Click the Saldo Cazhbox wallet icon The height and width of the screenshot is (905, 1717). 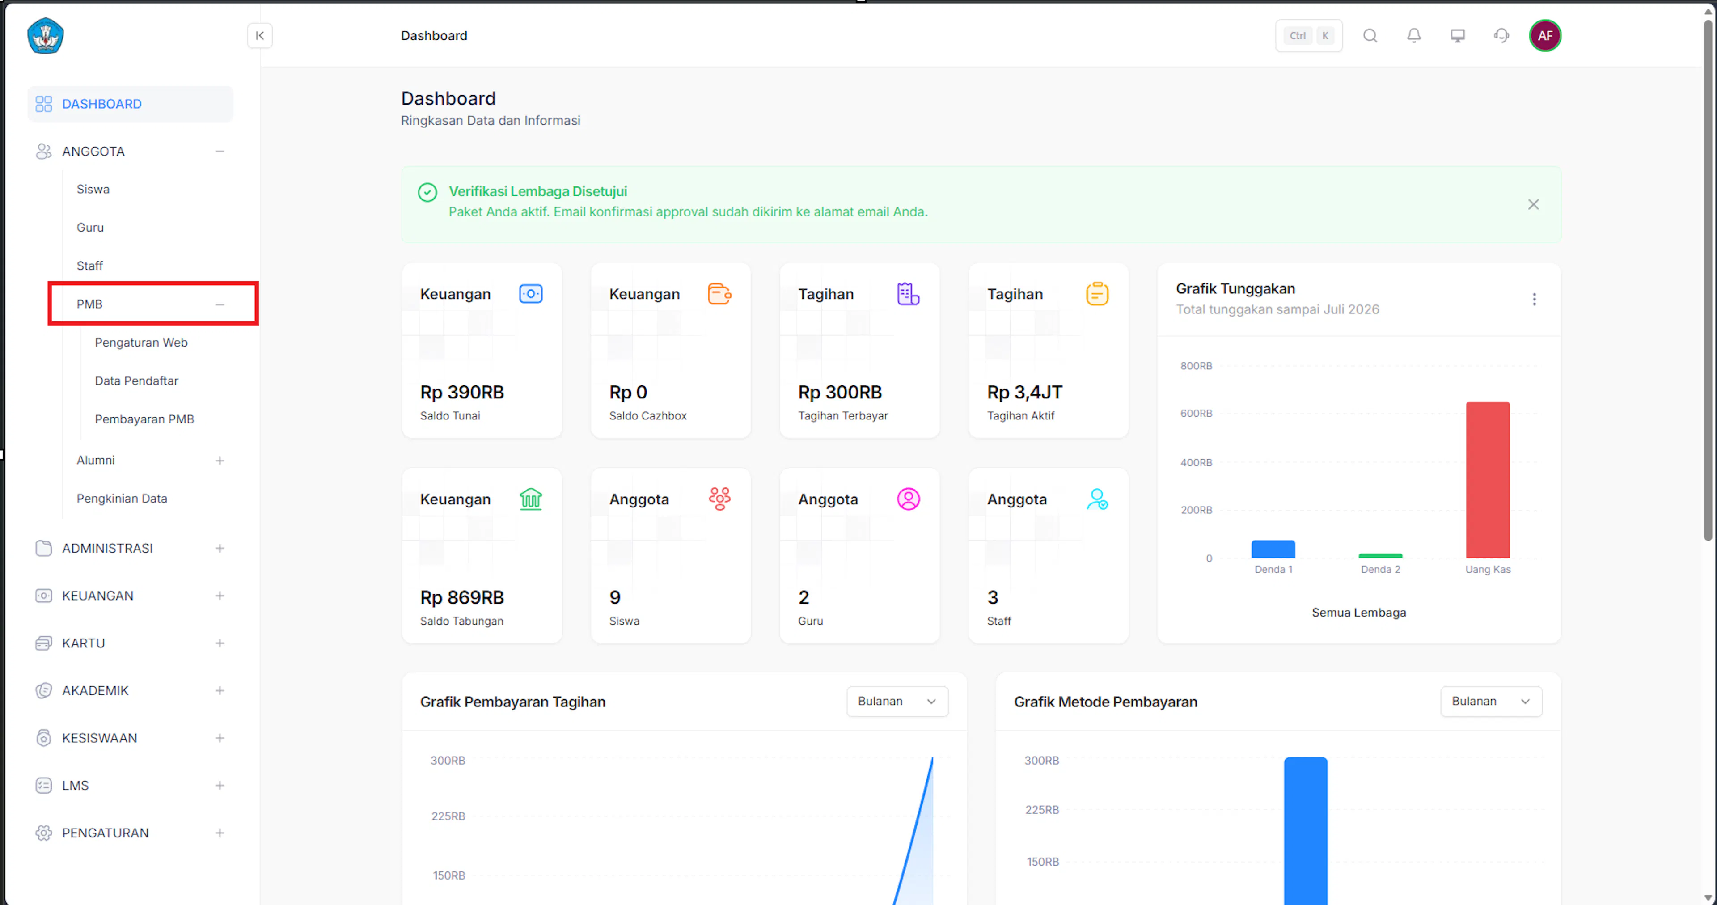[x=719, y=294]
